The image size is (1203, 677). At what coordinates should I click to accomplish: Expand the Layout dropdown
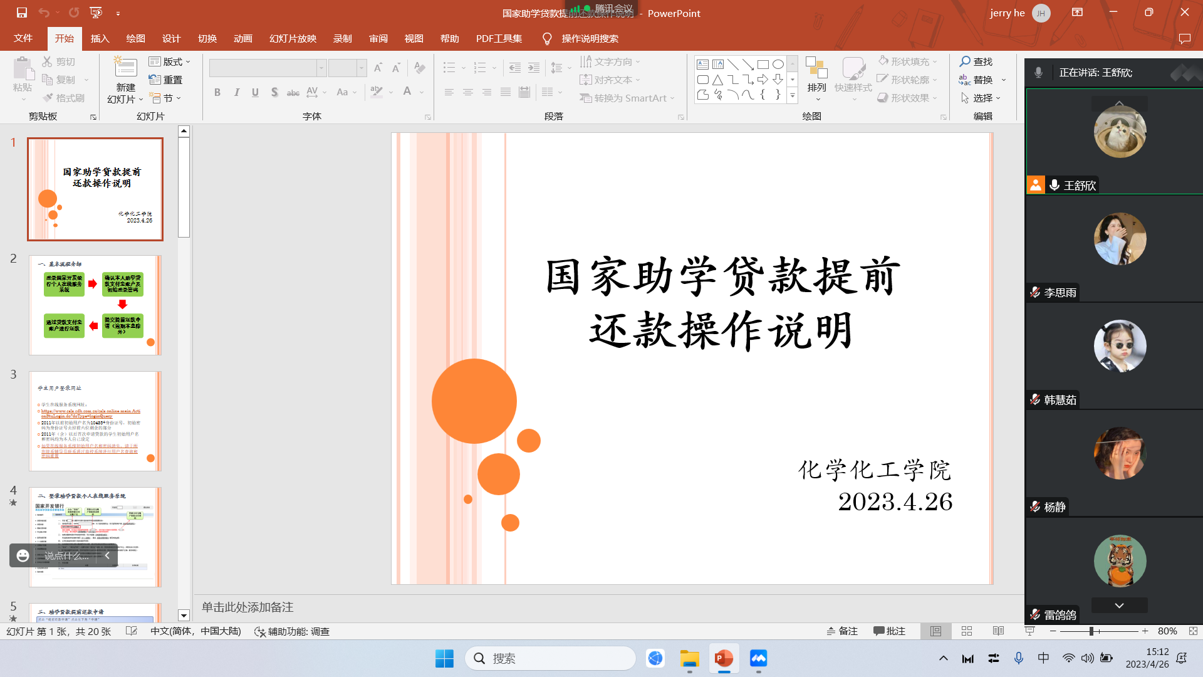click(170, 61)
